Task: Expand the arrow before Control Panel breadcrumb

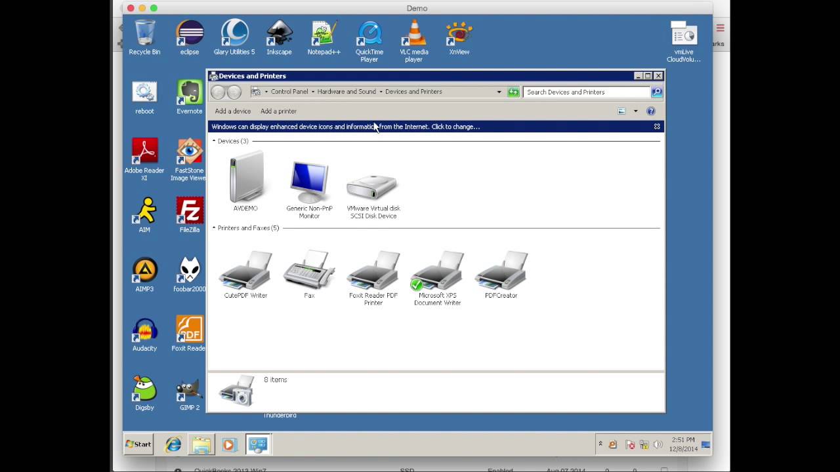Action: (x=266, y=92)
